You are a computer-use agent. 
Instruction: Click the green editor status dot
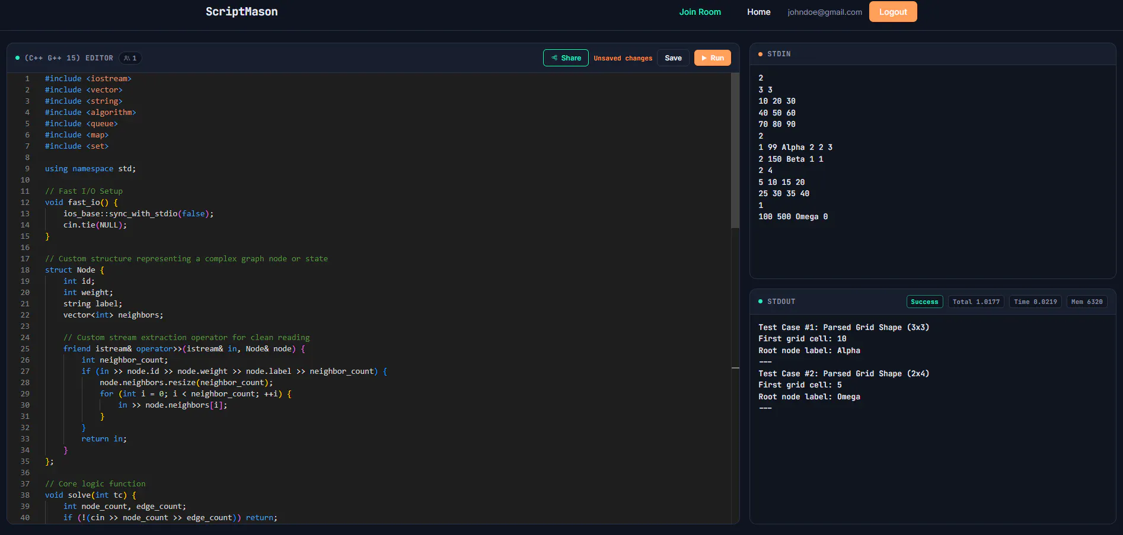(x=17, y=58)
